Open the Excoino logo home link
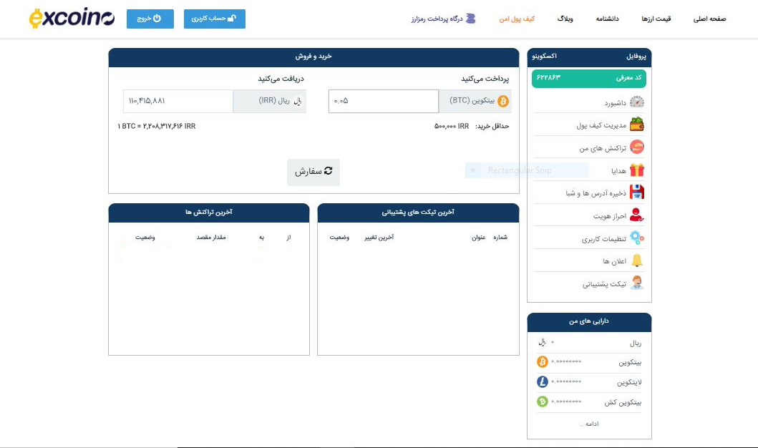758x448 pixels. click(x=72, y=19)
